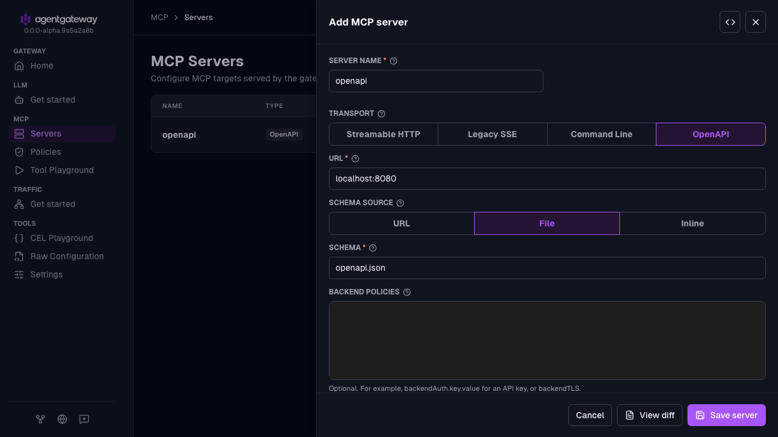Click Save server button
Image resolution: width=778 pixels, height=437 pixels.
pos(726,415)
